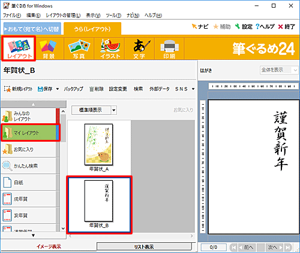Screen dimensions: 300x253
Task: Open かんたん検索 easy search
Action: pos(28,166)
